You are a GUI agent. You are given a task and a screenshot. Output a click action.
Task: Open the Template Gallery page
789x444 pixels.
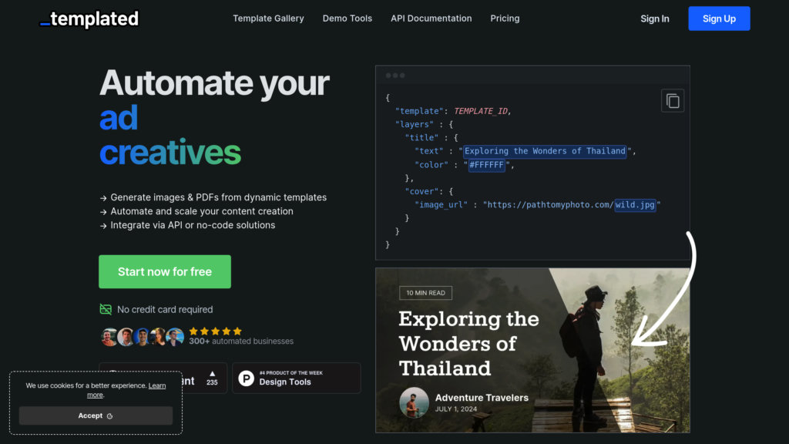(x=268, y=18)
